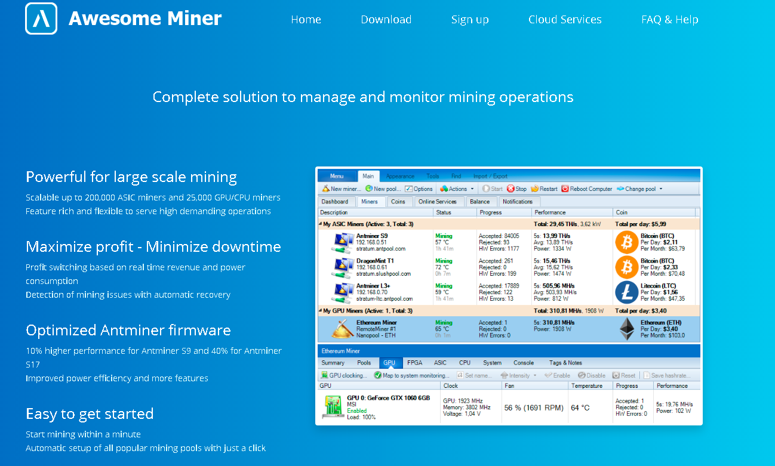Viewport: 775px width, 466px height.
Task: Open the Balance tab
Action: point(480,202)
